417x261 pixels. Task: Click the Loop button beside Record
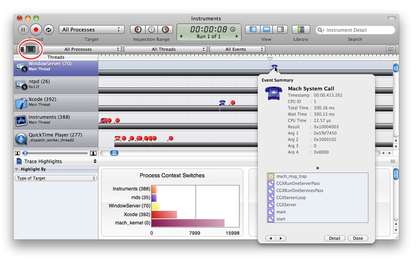(x=48, y=30)
